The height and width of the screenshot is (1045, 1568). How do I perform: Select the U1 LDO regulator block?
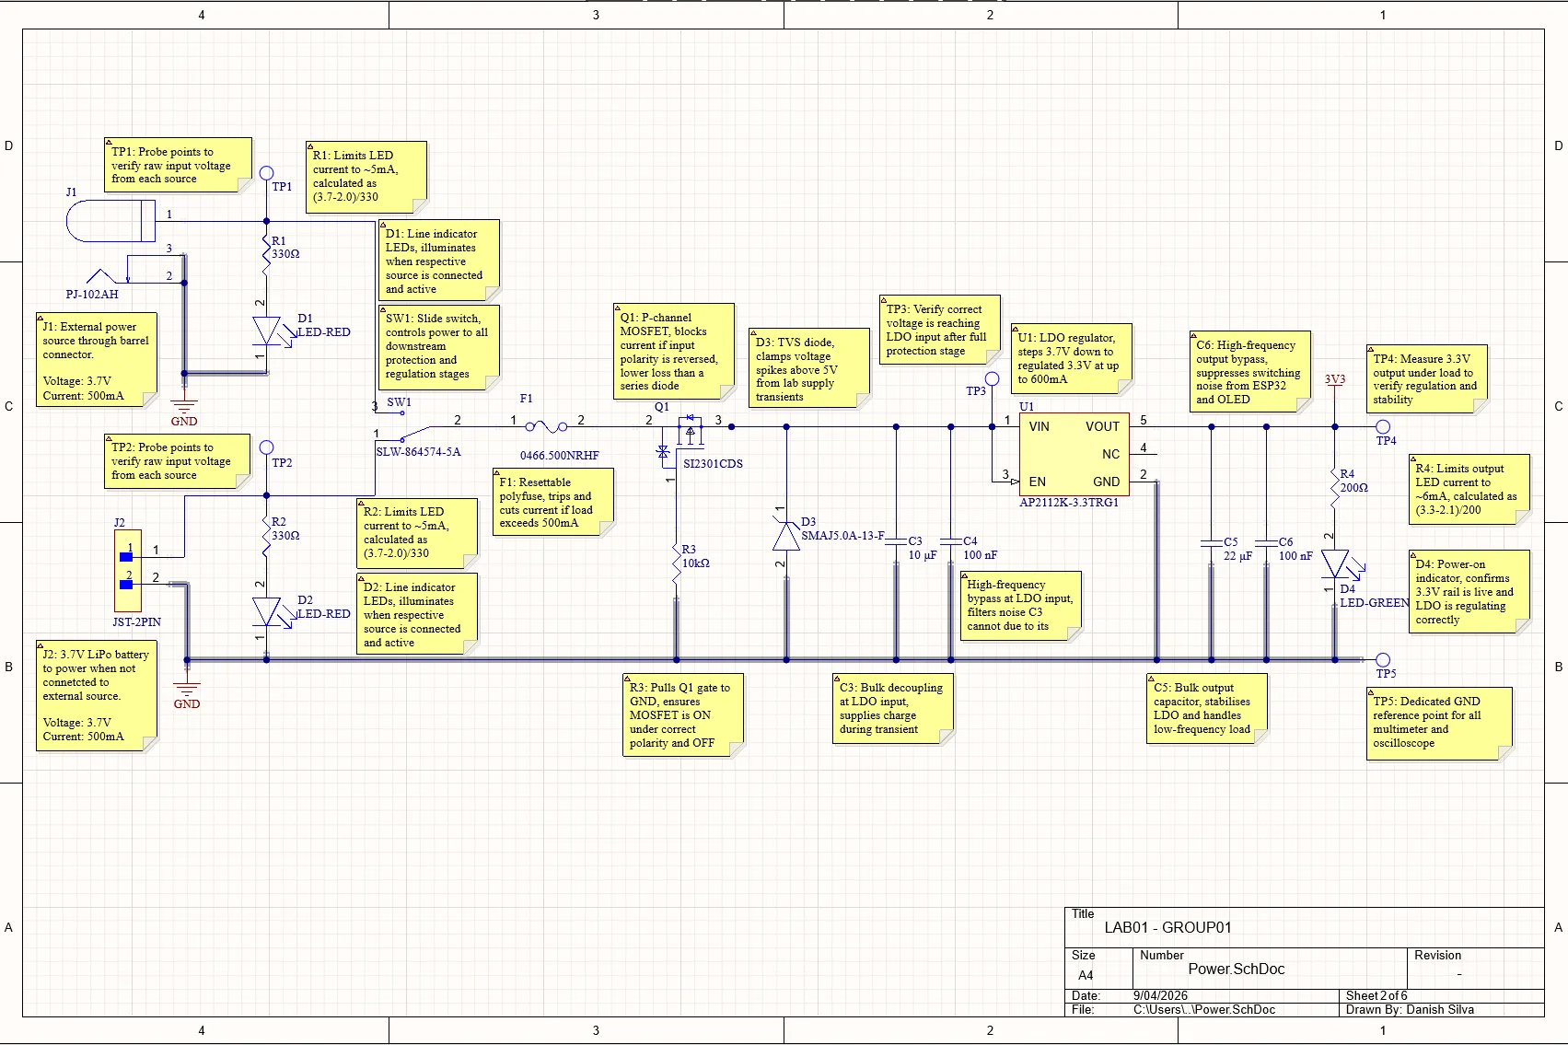pos(1074,455)
